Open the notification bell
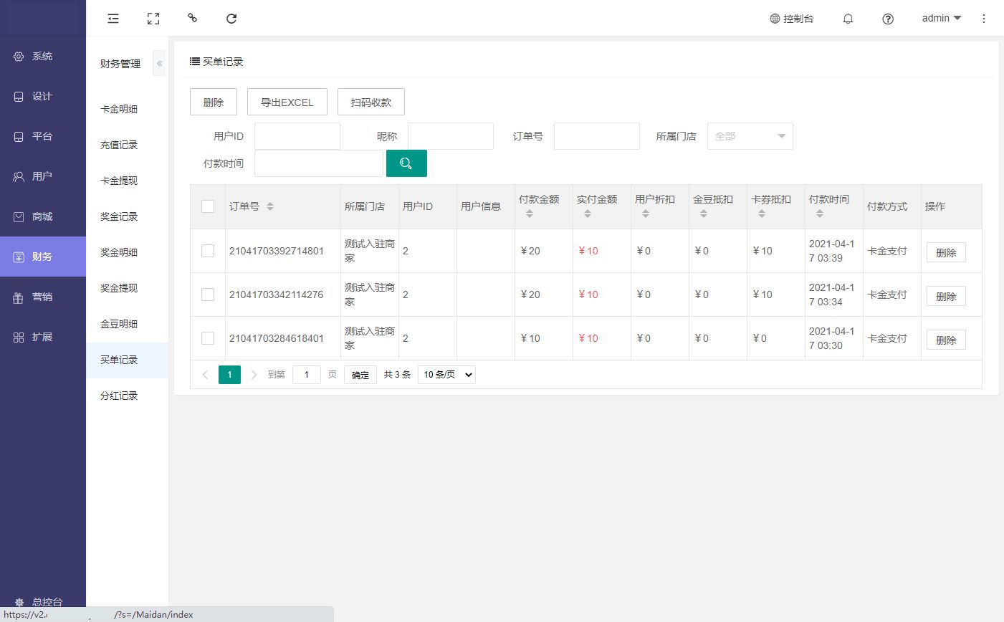 click(x=848, y=19)
